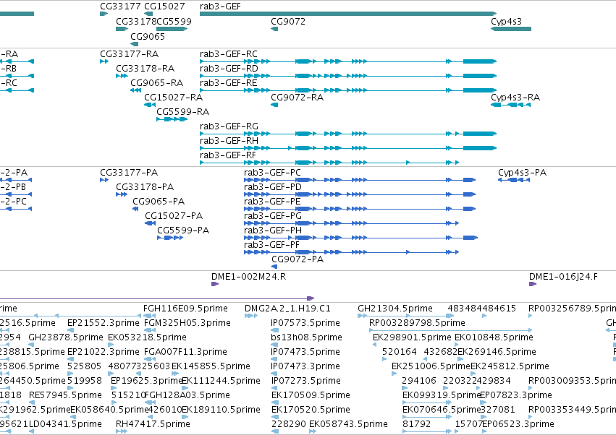The width and height of the screenshot is (616, 435).
Task: Select the CG9072-PA protein label
Action: [x=298, y=259]
